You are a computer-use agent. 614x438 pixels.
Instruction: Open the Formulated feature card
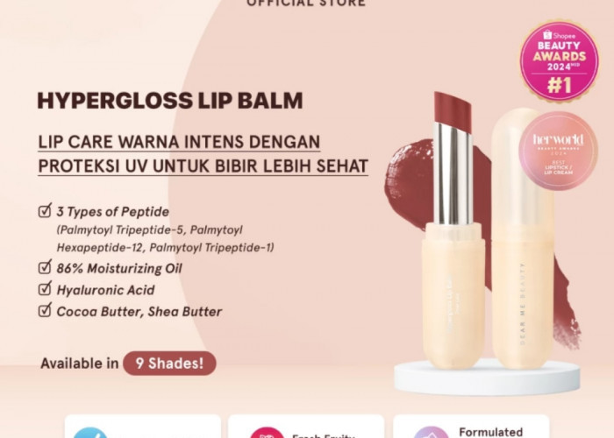click(x=471, y=427)
